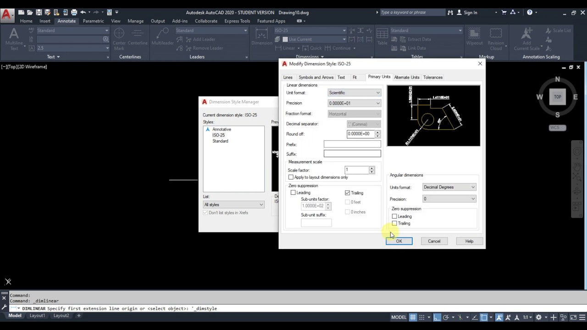Viewport: 587px width, 330px height.
Task: Check Apply to layout dimensions only
Action: (291, 177)
